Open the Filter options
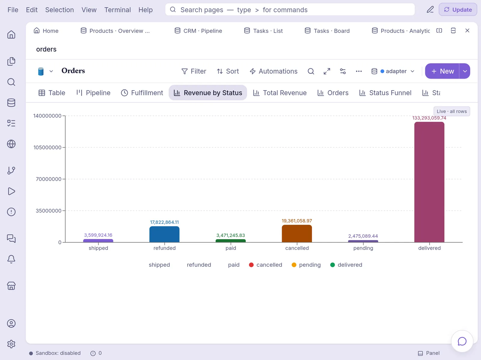481x360 pixels. coord(194,71)
